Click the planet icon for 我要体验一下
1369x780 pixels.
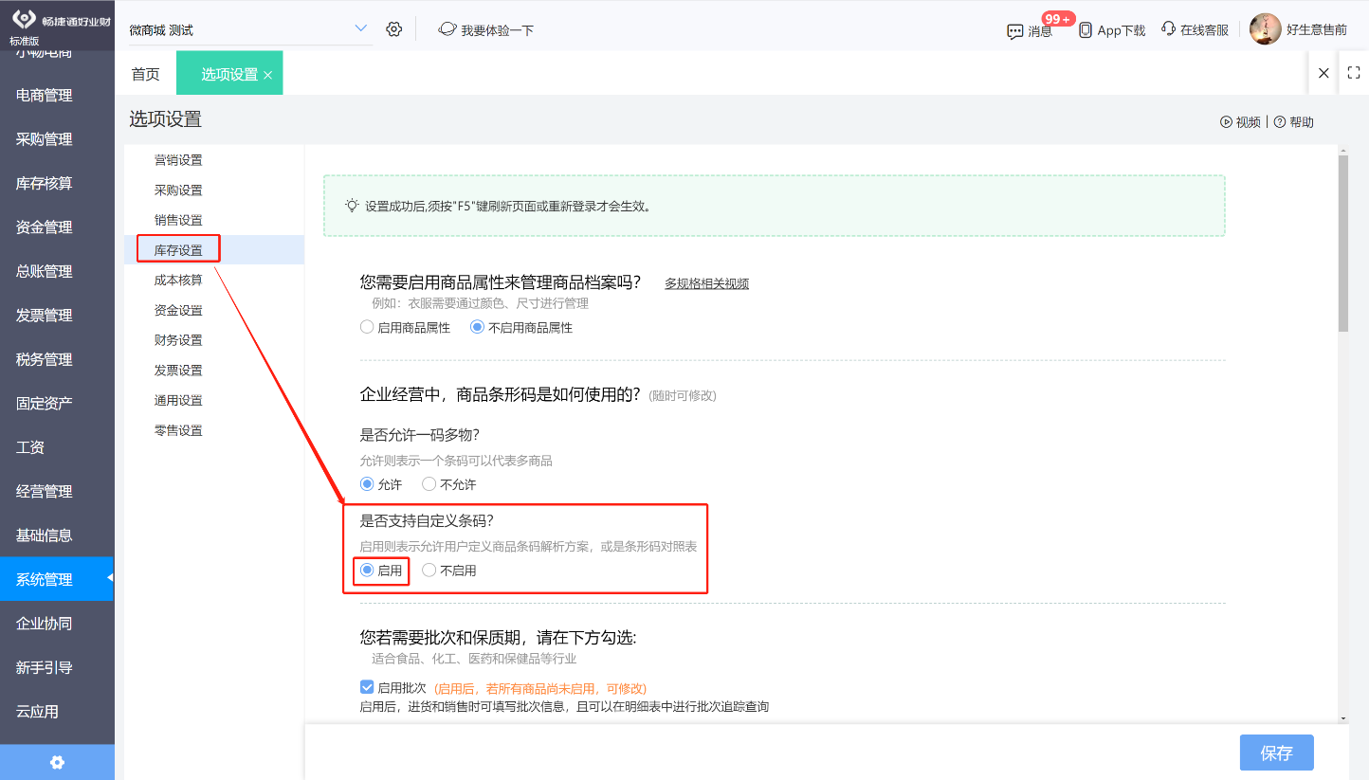click(447, 29)
